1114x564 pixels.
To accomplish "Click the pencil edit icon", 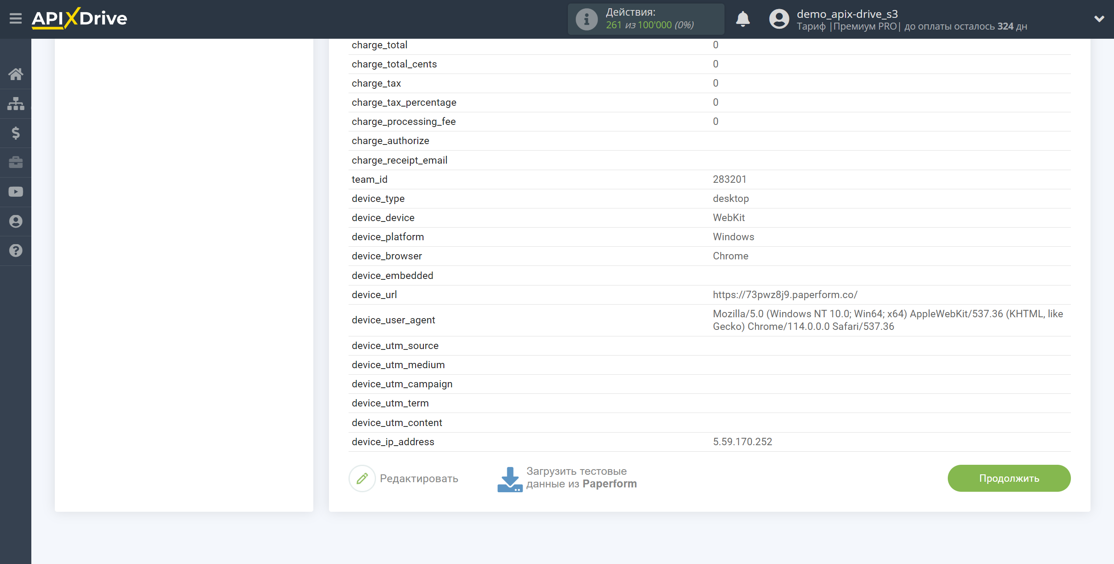I will pos(362,479).
